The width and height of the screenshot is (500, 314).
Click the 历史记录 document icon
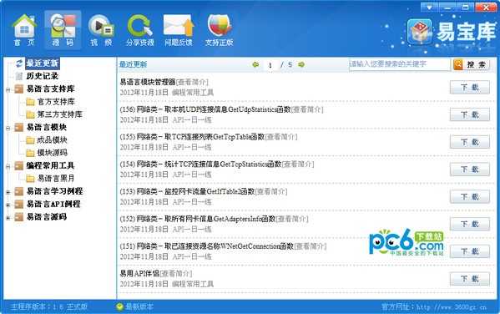click(x=19, y=76)
